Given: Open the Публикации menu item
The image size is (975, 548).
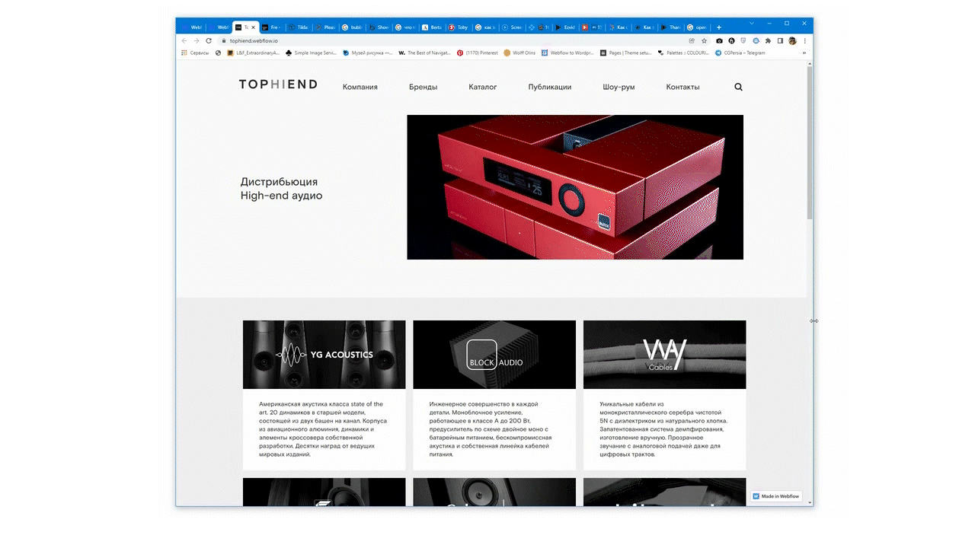Looking at the screenshot, I should click(550, 87).
